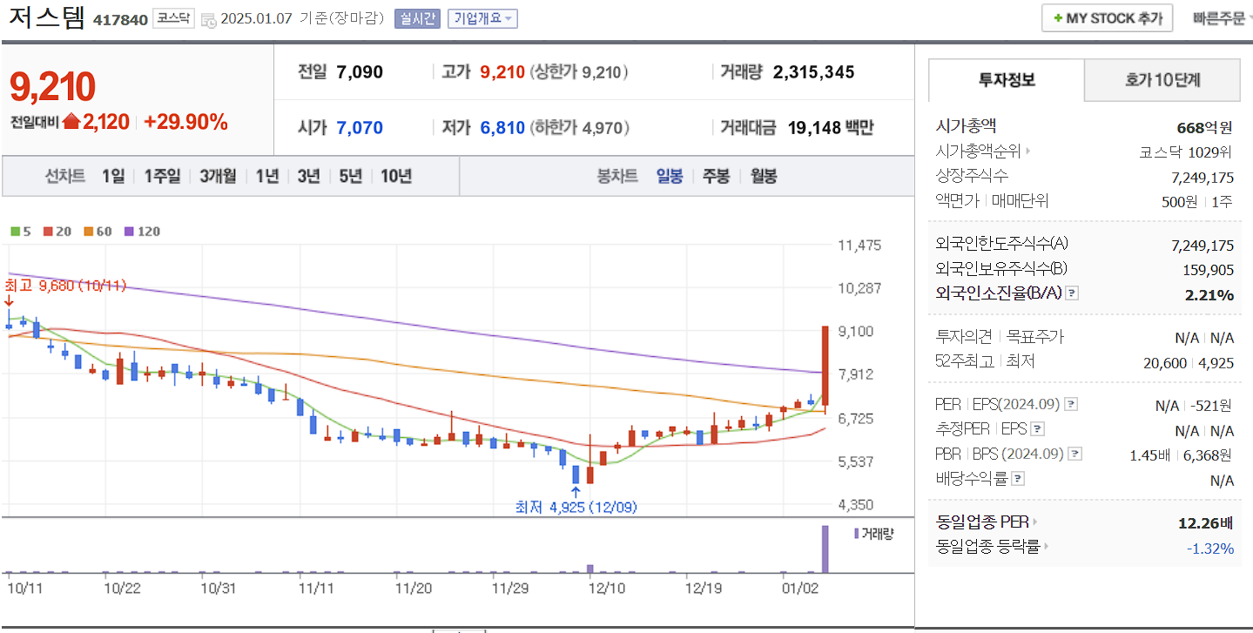Screen dimensions: 1253x633
Task: Click the MY STOCK 추가 button
Action: pyautogui.click(x=1106, y=17)
